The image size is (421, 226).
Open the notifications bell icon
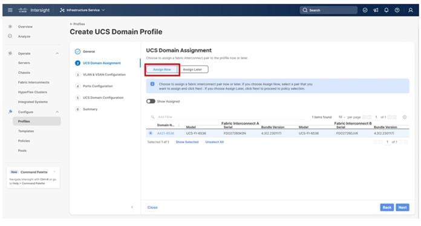click(387, 10)
